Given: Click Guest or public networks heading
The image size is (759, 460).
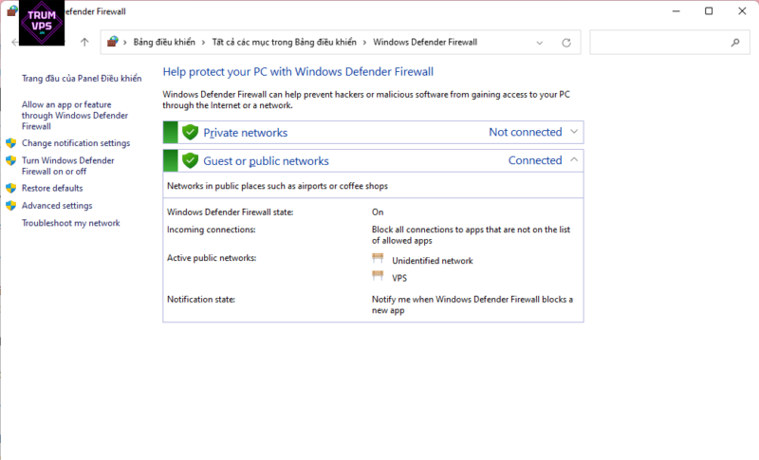Looking at the screenshot, I should pyautogui.click(x=267, y=161).
